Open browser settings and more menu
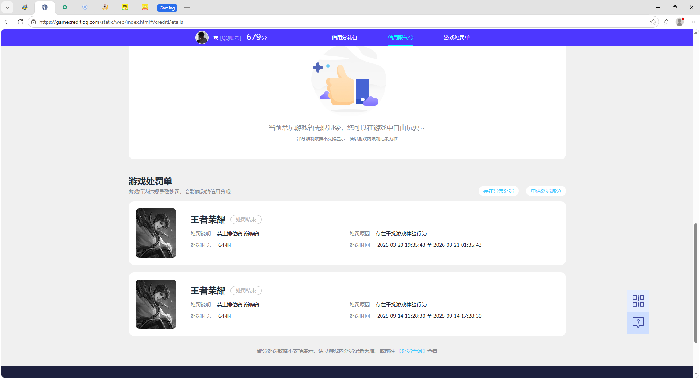This screenshot has height=379, width=700. pyautogui.click(x=693, y=22)
